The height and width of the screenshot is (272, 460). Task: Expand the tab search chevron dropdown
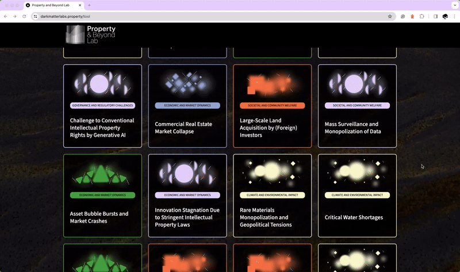click(455, 5)
